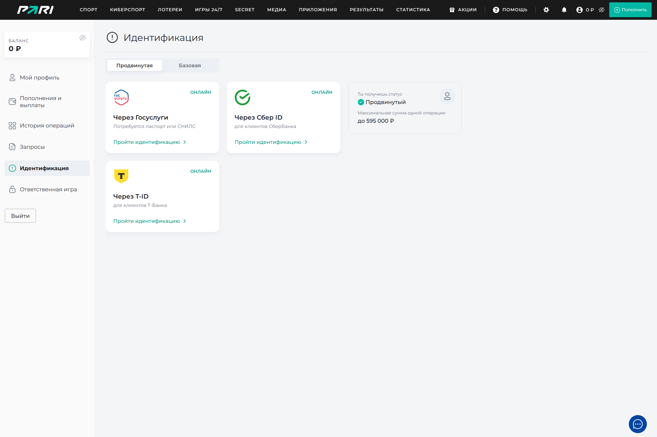Open the settings gear icon

(546, 10)
